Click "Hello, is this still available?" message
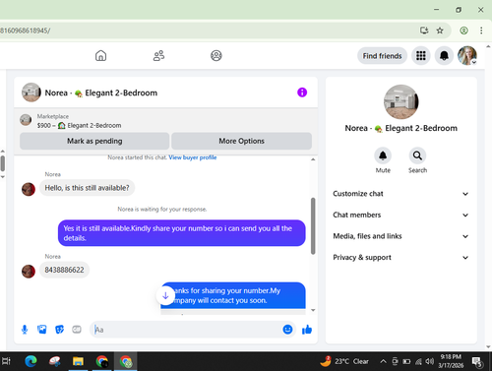Viewport: 492px width, 371px height. click(x=87, y=188)
